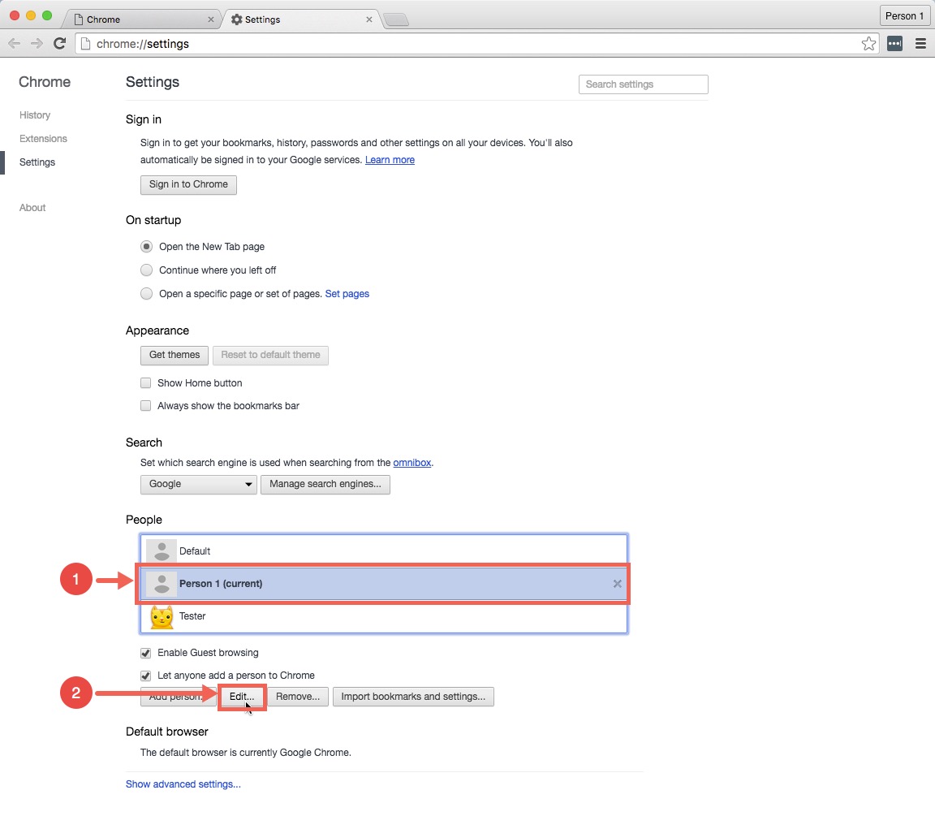Click Sign in to Chrome button
The image size is (935, 829).
tap(188, 185)
